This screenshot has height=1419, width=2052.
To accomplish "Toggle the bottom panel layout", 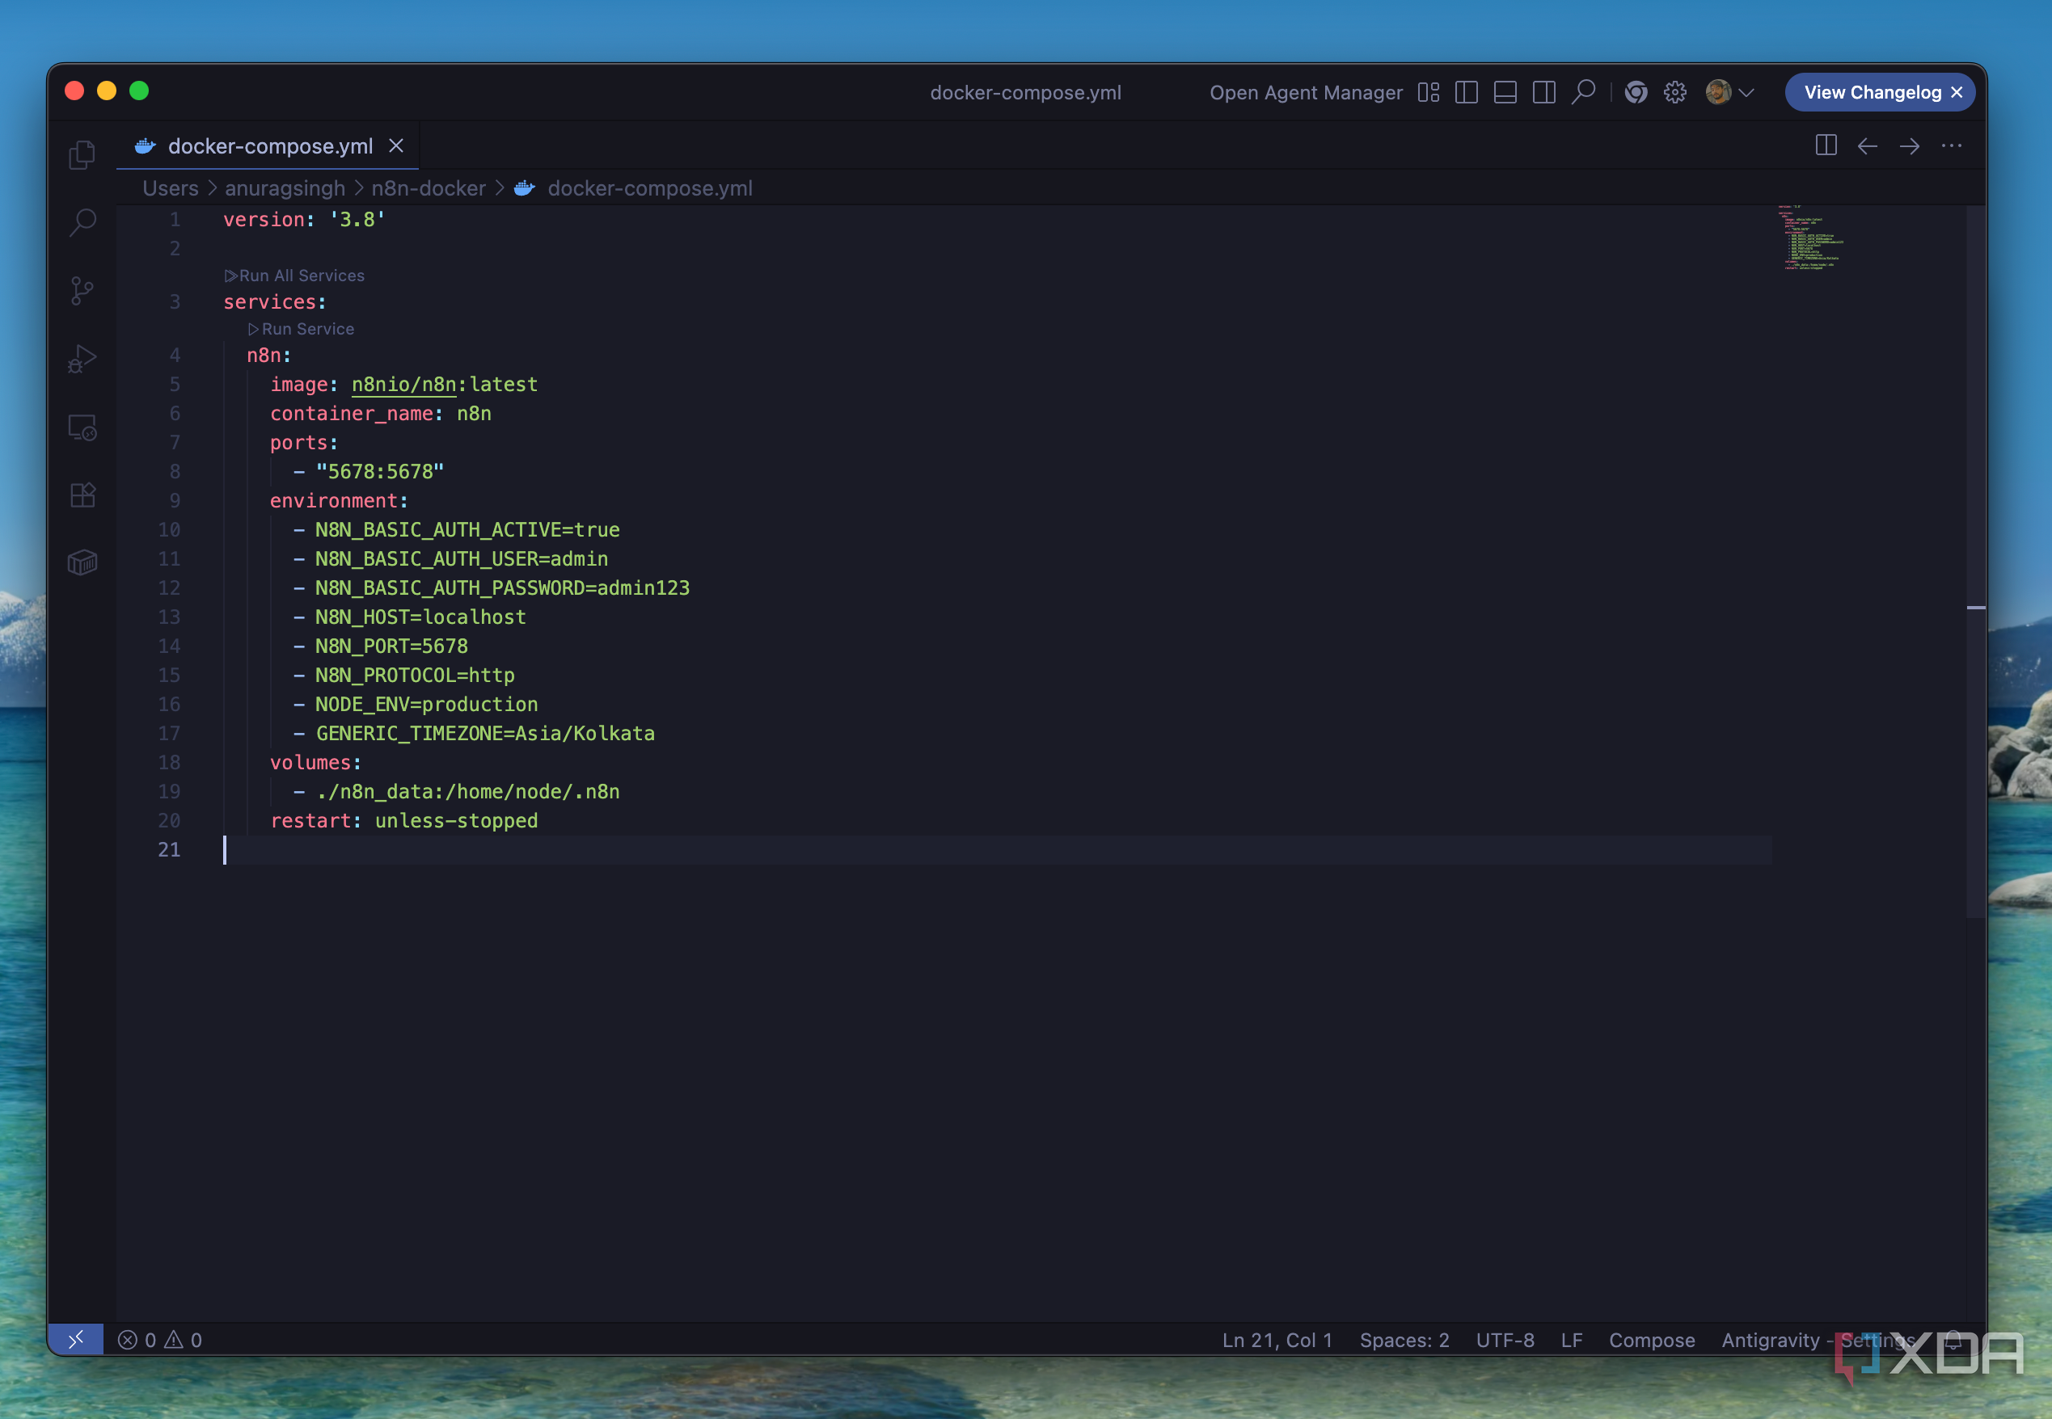I will pyautogui.click(x=1505, y=92).
